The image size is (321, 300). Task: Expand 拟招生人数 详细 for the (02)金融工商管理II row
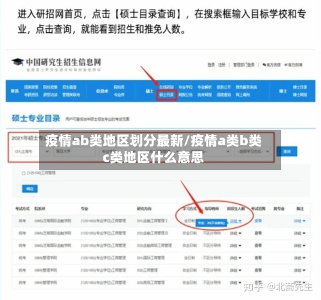(x=236, y=233)
